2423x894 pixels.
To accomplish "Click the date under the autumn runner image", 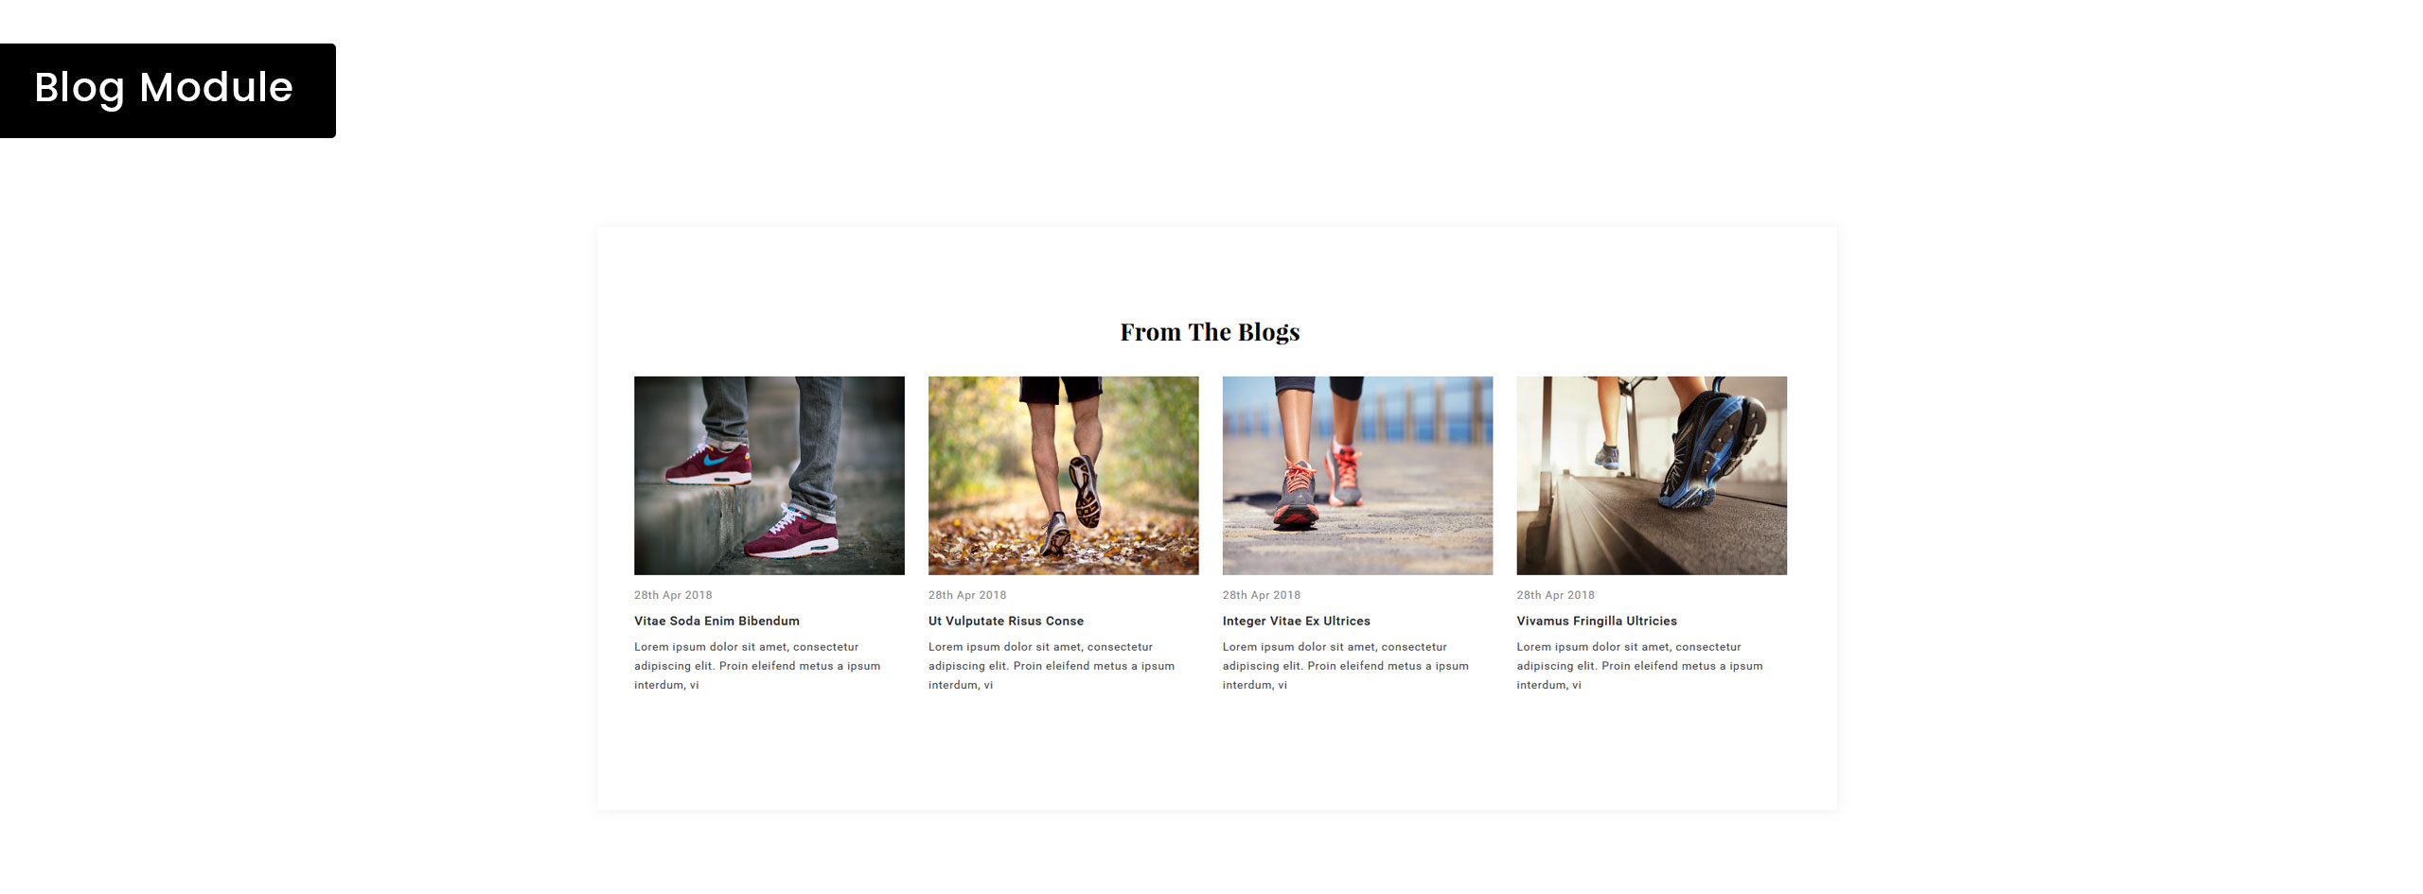I will 967,595.
